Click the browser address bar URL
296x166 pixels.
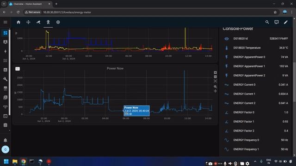coord(67,12)
